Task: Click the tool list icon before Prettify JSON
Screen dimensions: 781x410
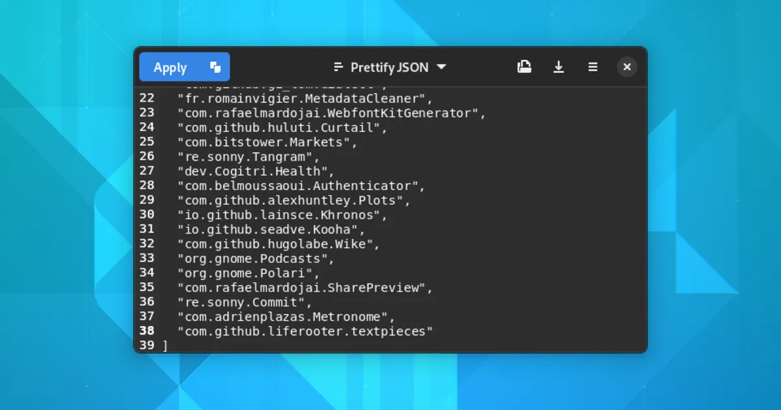Action: (338, 67)
